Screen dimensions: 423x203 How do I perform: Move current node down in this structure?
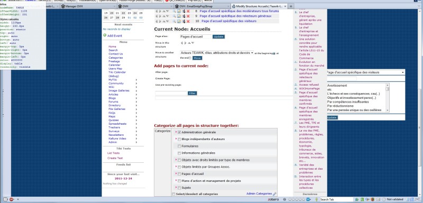pos(192,43)
